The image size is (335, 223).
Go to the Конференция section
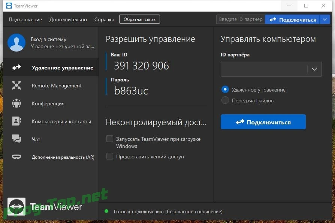point(51,103)
